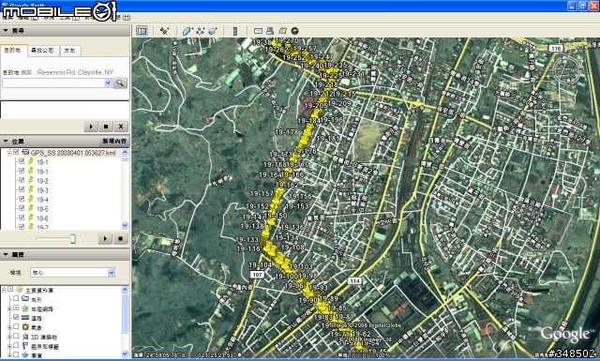Image resolution: width=600 pixels, height=361 pixels.
Task: Play the places tour below the tree
Action: pos(105,238)
